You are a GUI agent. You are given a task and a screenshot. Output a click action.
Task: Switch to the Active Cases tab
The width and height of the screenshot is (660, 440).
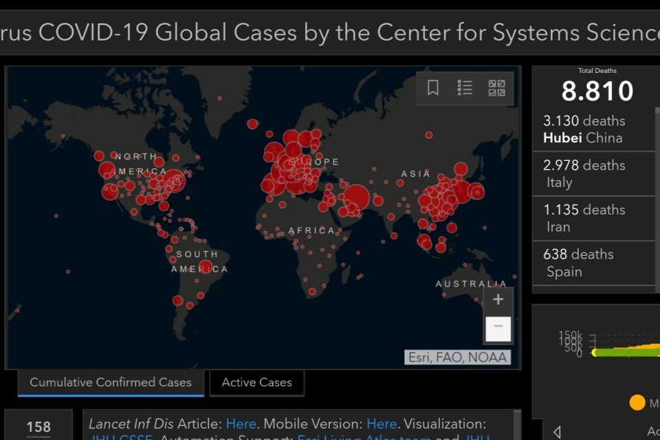(256, 382)
